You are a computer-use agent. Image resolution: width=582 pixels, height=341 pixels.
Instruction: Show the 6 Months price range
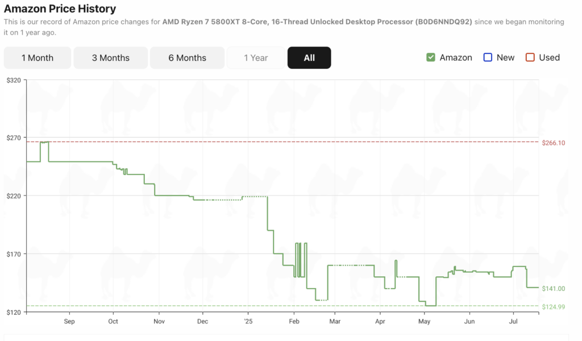pyautogui.click(x=187, y=58)
